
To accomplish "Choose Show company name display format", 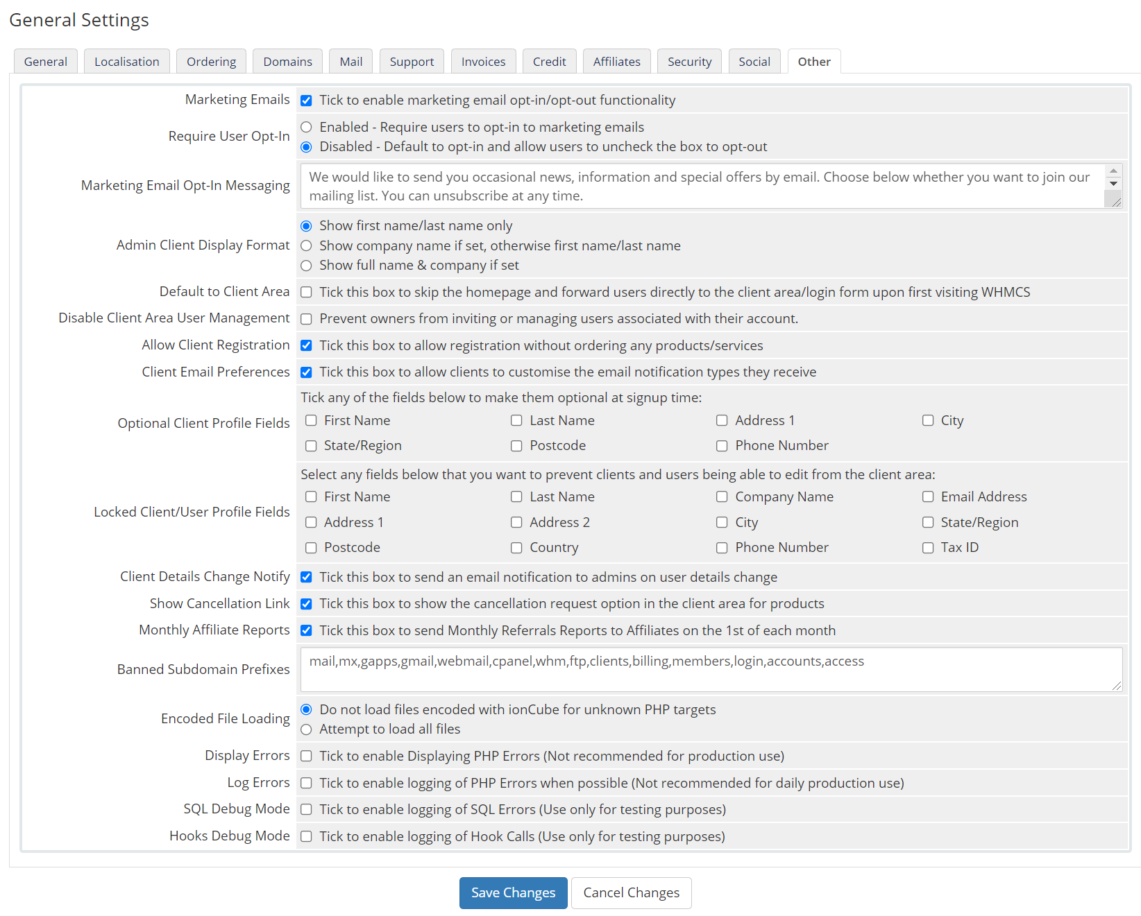I will (x=306, y=246).
